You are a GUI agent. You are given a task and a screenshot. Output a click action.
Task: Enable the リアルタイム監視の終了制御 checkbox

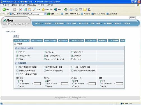click(x=17, y=74)
